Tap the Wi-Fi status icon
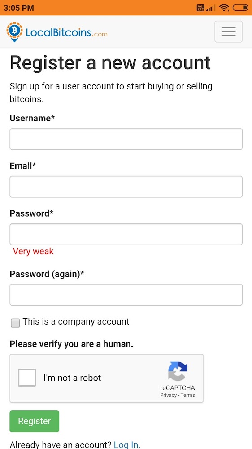The height and width of the screenshot is (449, 252). point(224,8)
